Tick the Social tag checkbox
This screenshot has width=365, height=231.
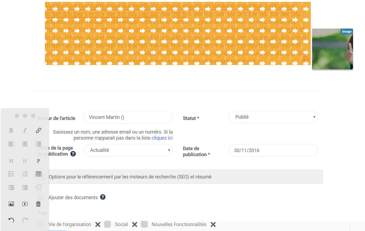pyautogui.click(x=107, y=224)
